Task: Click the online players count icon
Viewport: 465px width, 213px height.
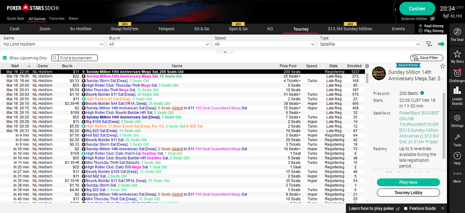Action: (446, 16)
